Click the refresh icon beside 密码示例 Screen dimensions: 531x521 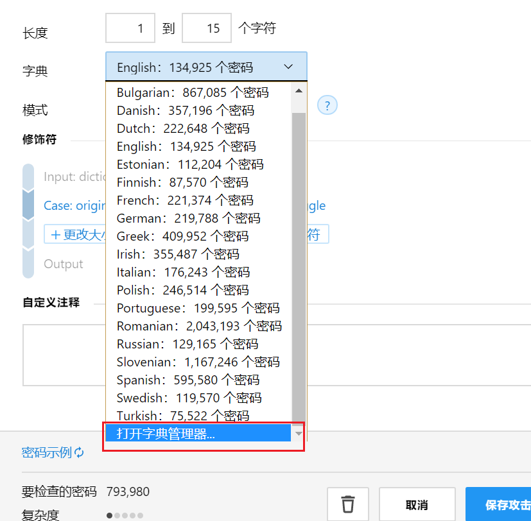tap(80, 453)
